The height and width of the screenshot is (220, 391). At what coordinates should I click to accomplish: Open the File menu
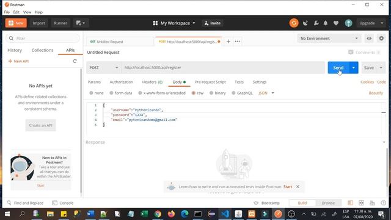[7, 12]
